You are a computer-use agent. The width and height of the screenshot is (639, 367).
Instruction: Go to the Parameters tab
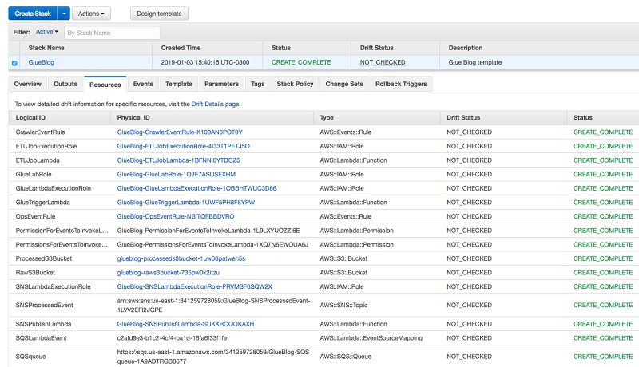pyautogui.click(x=221, y=84)
